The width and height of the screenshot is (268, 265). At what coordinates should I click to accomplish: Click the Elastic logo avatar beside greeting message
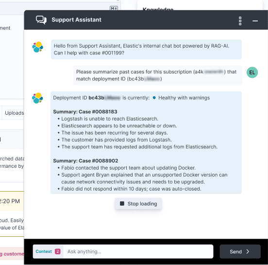(37, 47)
